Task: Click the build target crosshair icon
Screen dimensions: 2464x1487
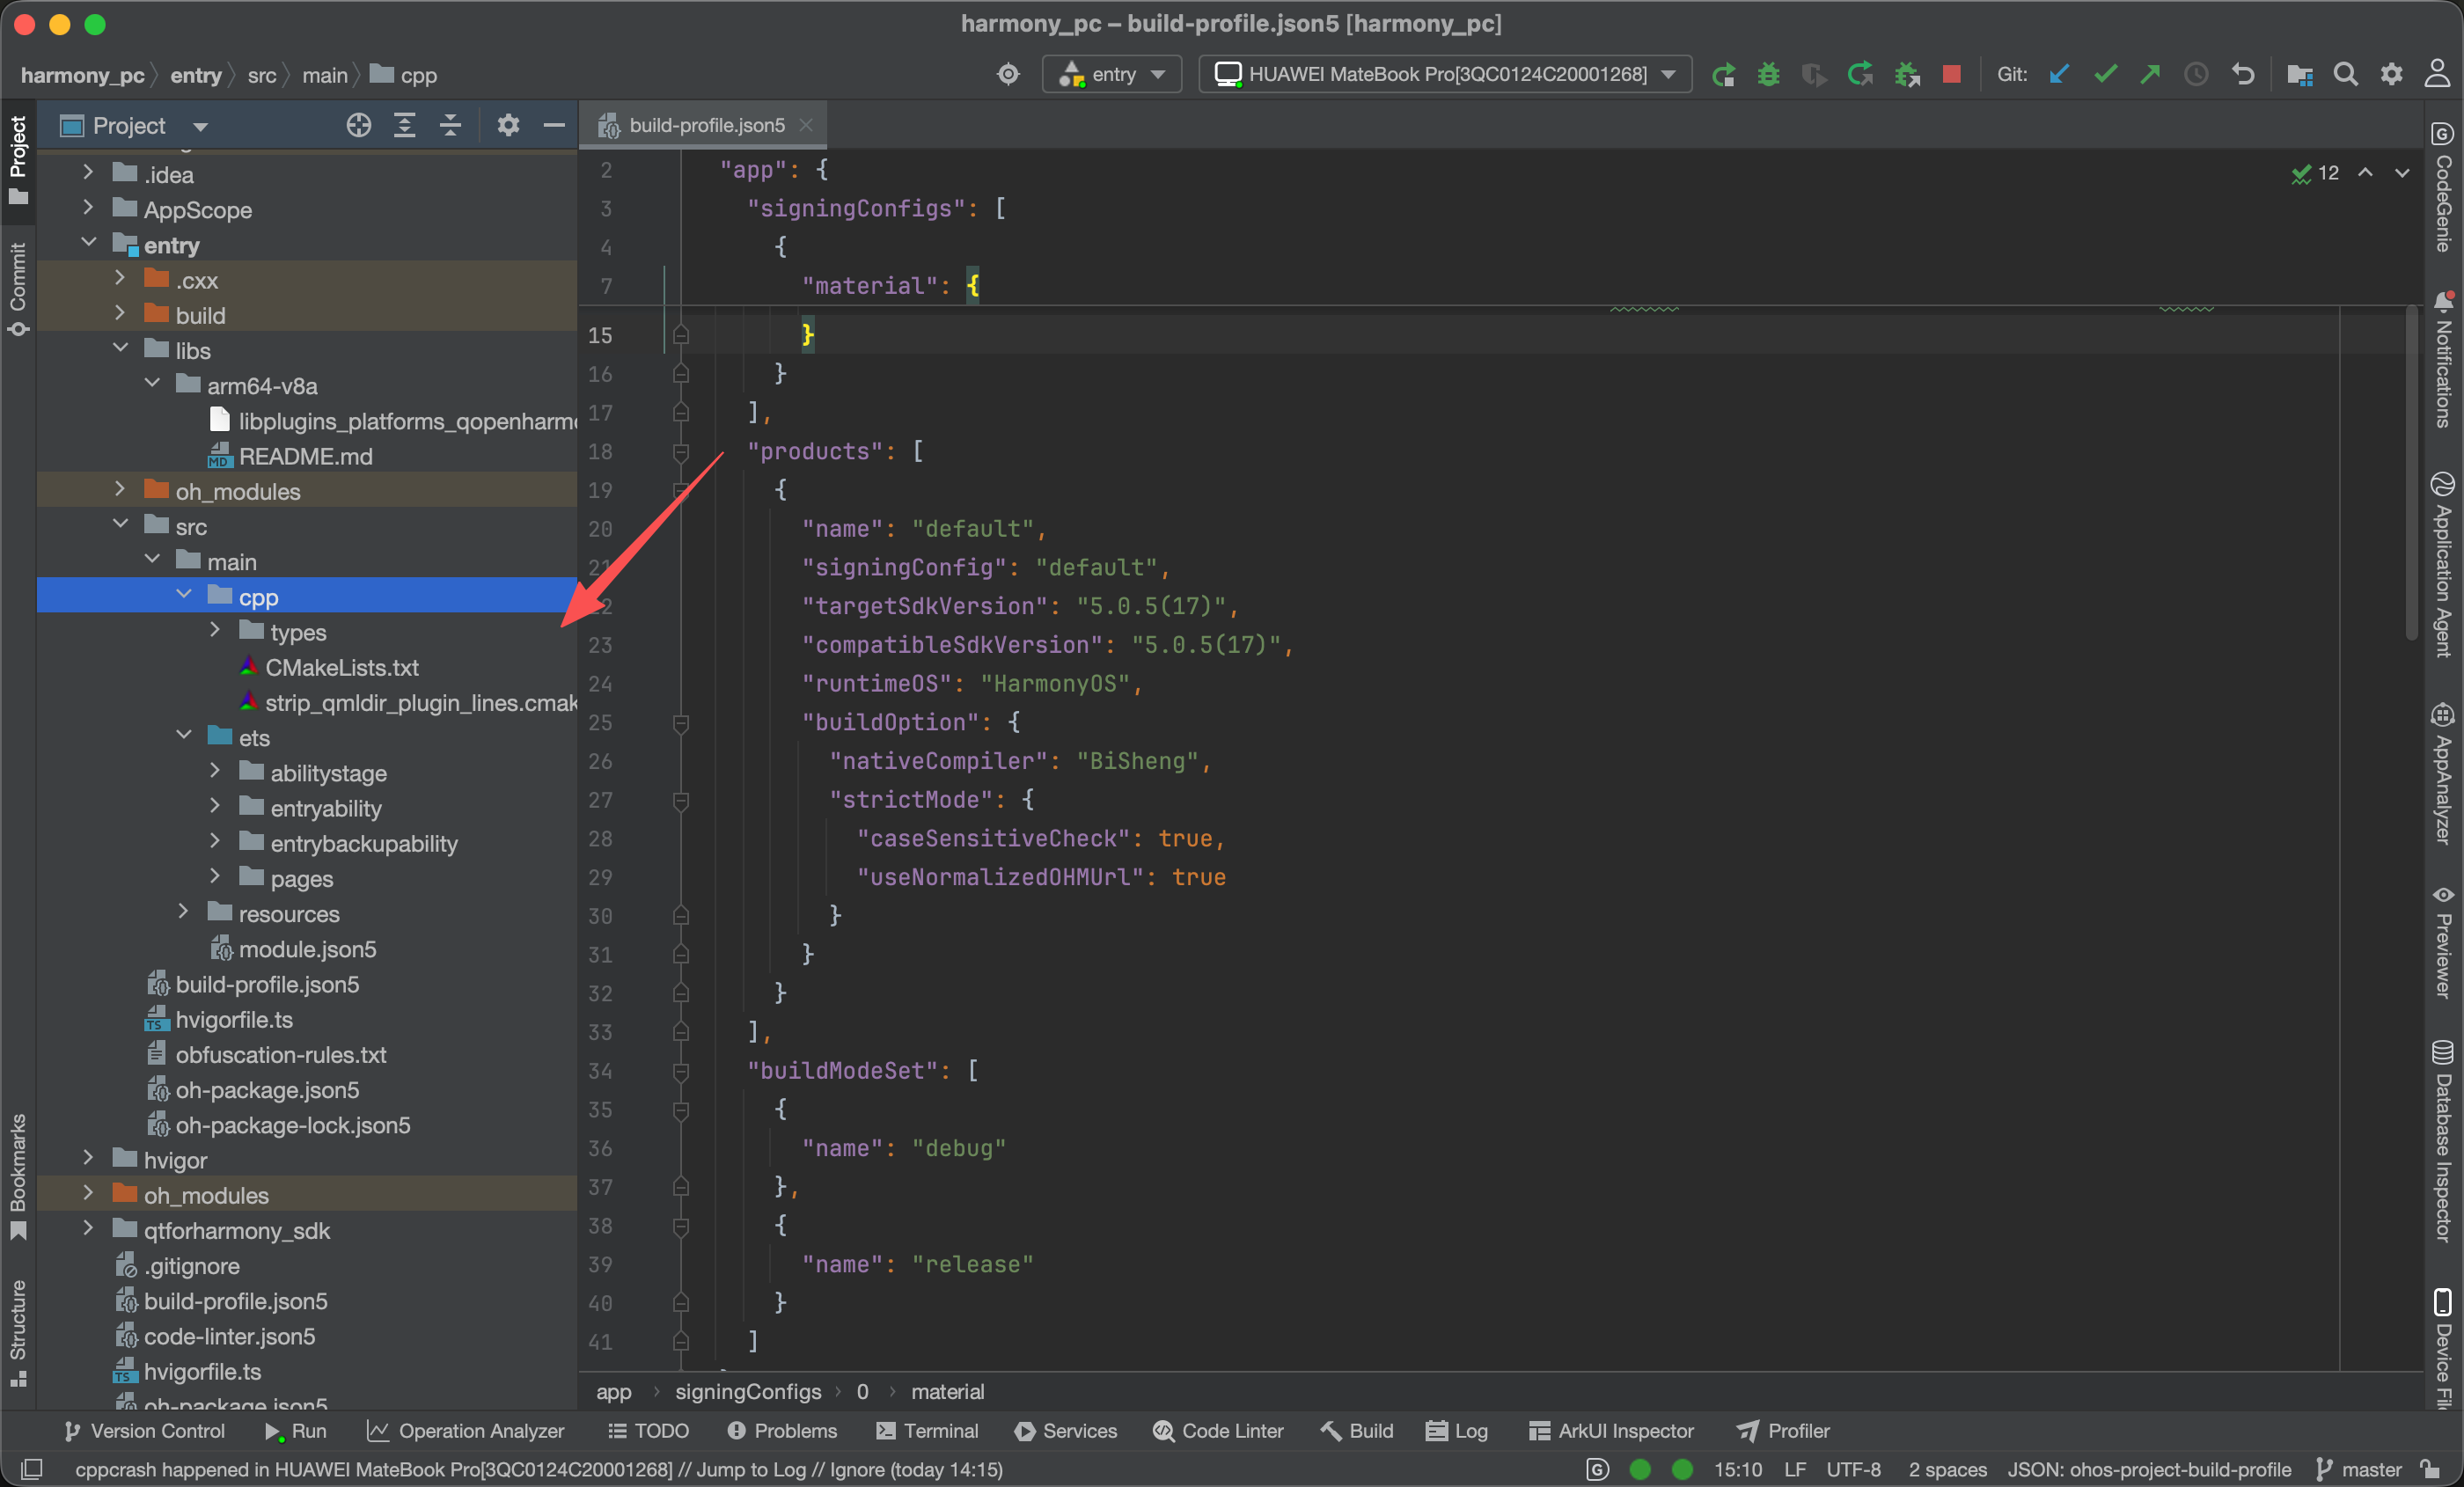Action: 1008,75
